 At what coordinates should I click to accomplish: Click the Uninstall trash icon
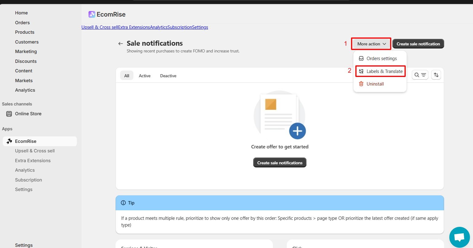[x=361, y=84]
